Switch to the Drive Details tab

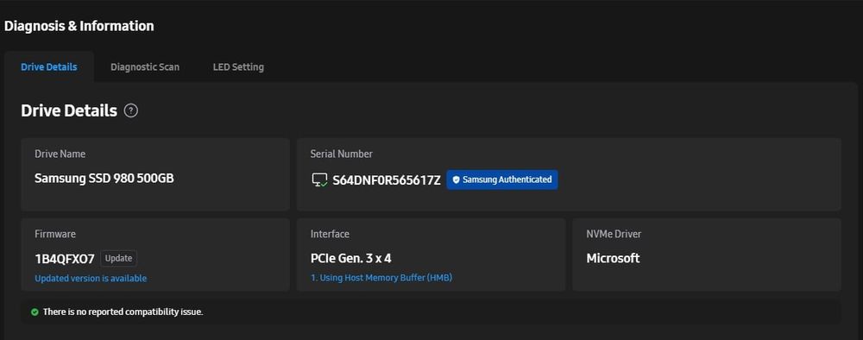coord(49,67)
